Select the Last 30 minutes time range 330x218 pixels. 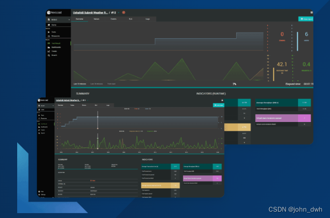coord(97,84)
